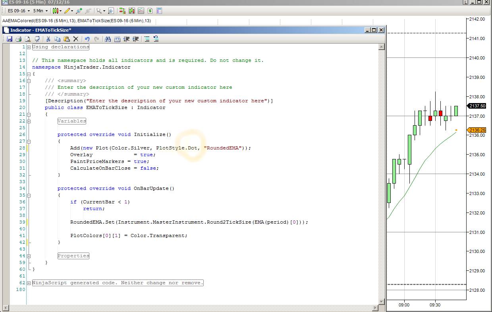Open the 5 Min interval dropdown
Screen dimensions: 492x312
(40, 11)
